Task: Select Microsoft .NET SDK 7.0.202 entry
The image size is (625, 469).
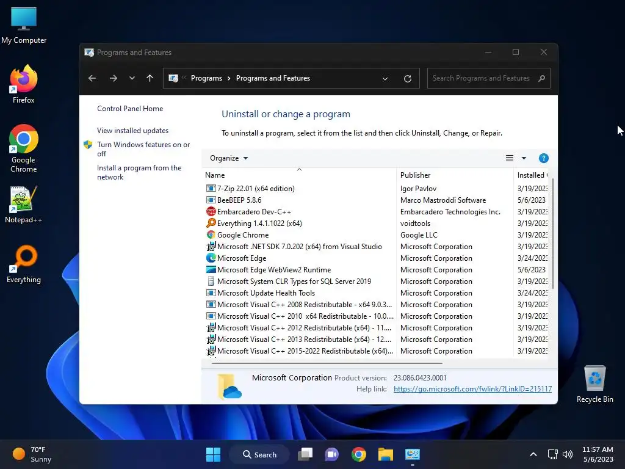Action: [x=376, y=247]
